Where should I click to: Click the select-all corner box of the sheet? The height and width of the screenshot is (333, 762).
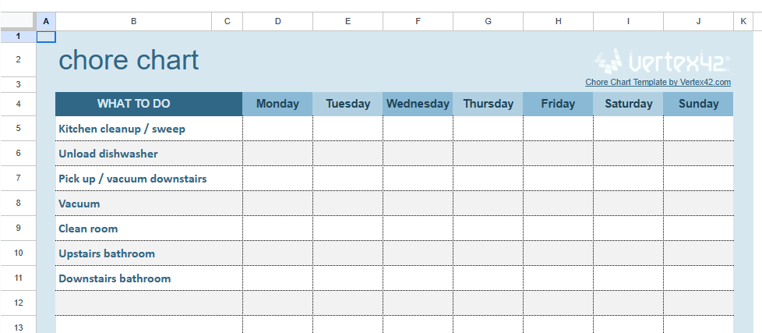[x=19, y=21]
